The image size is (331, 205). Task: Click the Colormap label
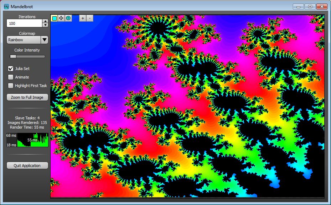[27, 33]
